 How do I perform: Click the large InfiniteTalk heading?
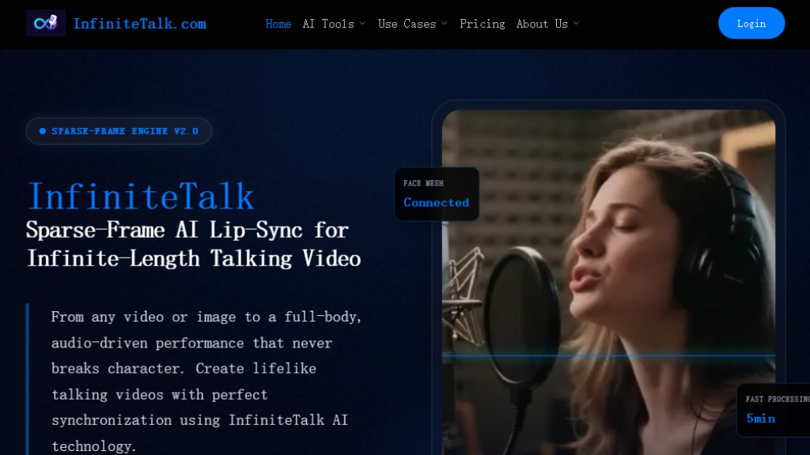pos(141,196)
